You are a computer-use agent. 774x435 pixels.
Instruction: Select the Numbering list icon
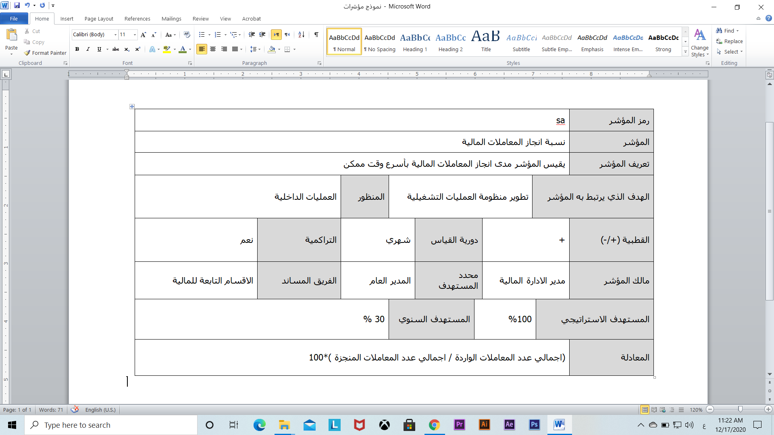coord(217,34)
